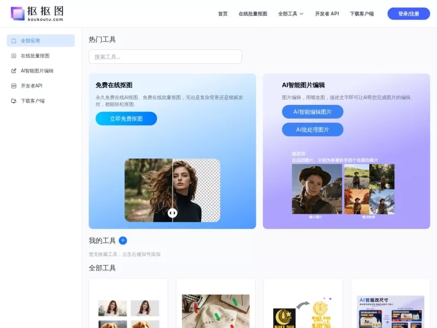437x328 pixels.
Task: Click the home icon beside 全部应用
Action: 14,40
